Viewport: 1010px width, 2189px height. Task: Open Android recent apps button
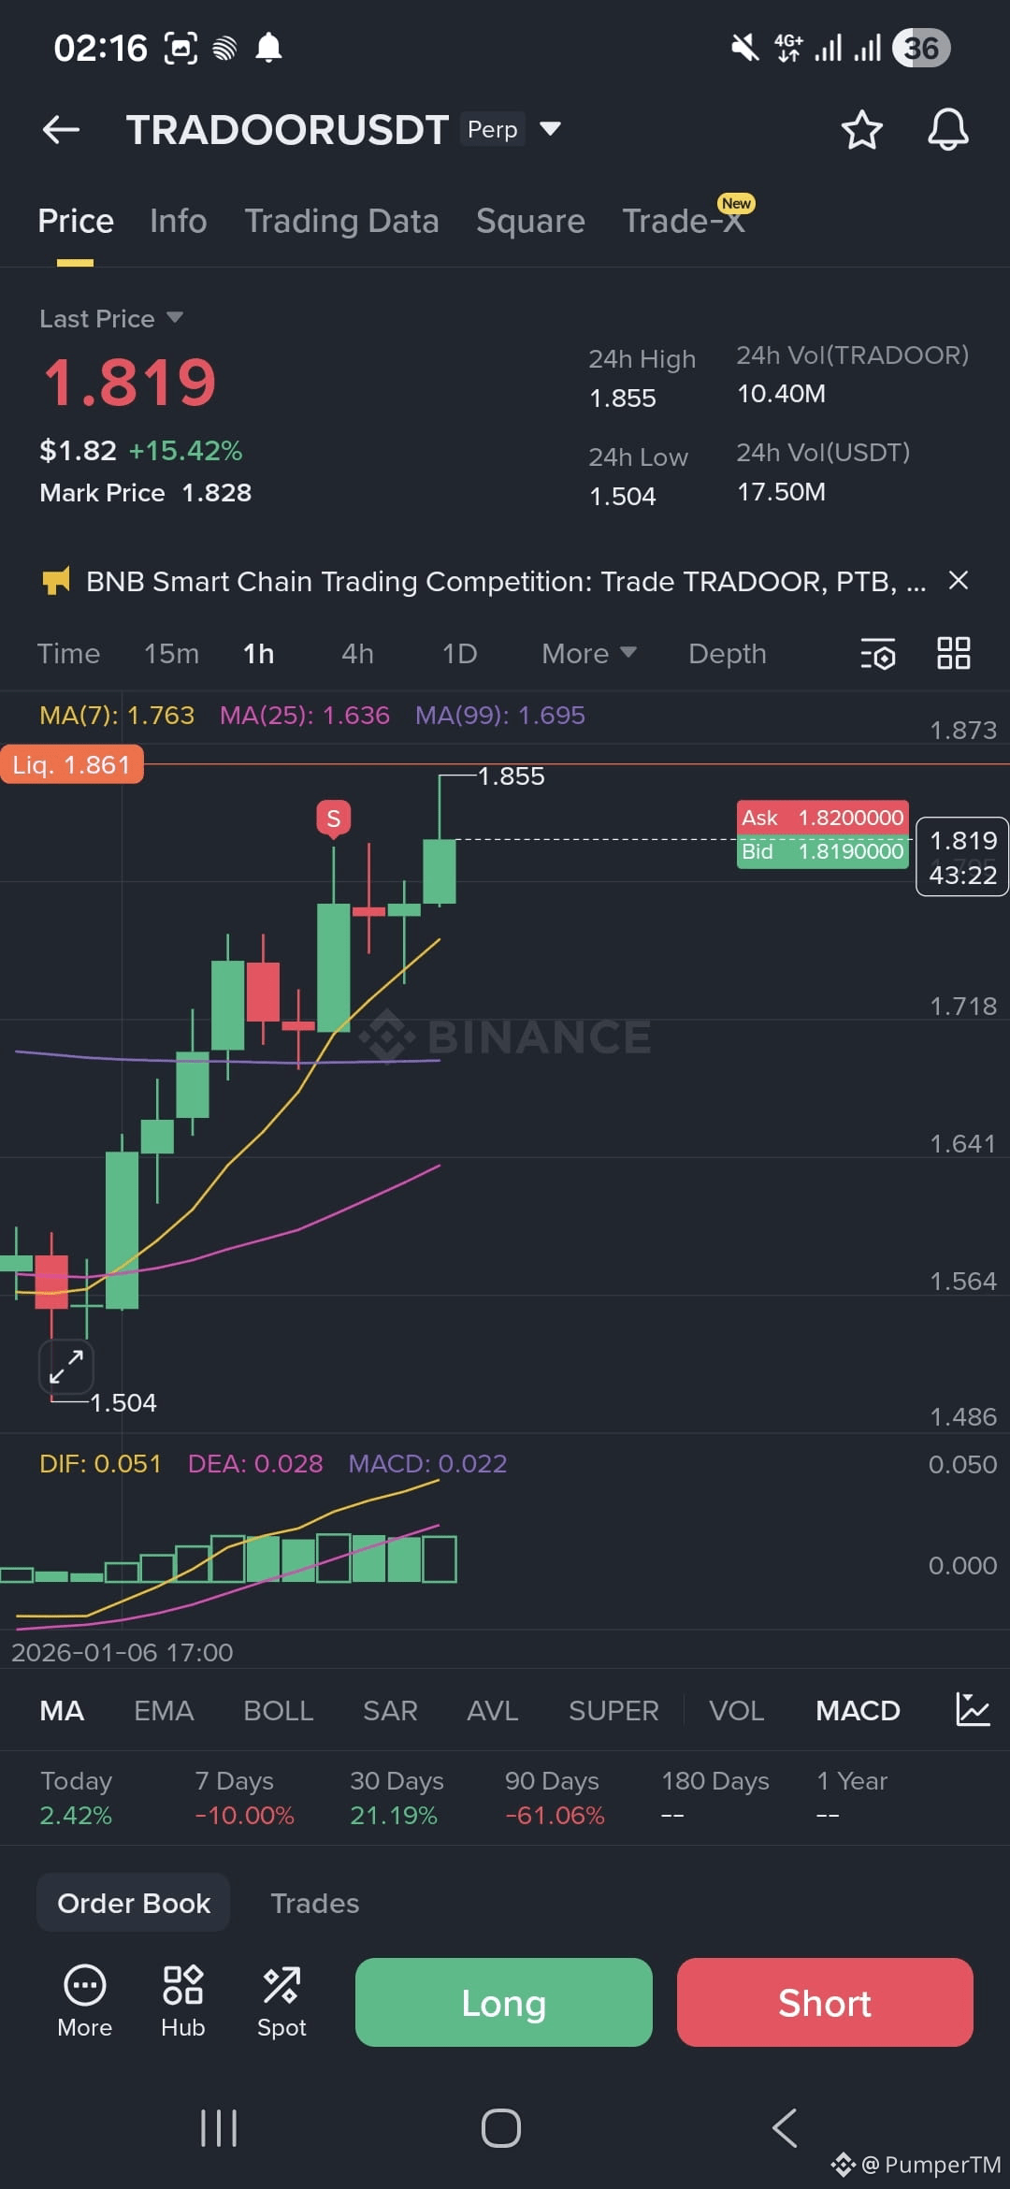(218, 2128)
